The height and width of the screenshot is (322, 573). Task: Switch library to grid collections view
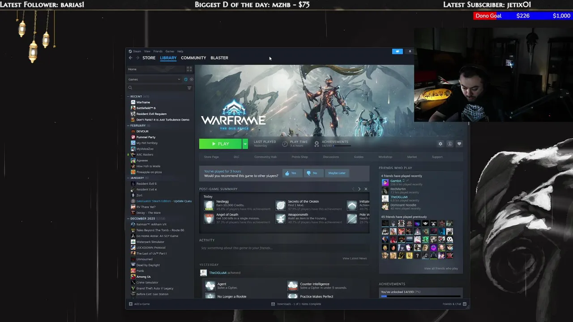pyautogui.click(x=189, y=69)
